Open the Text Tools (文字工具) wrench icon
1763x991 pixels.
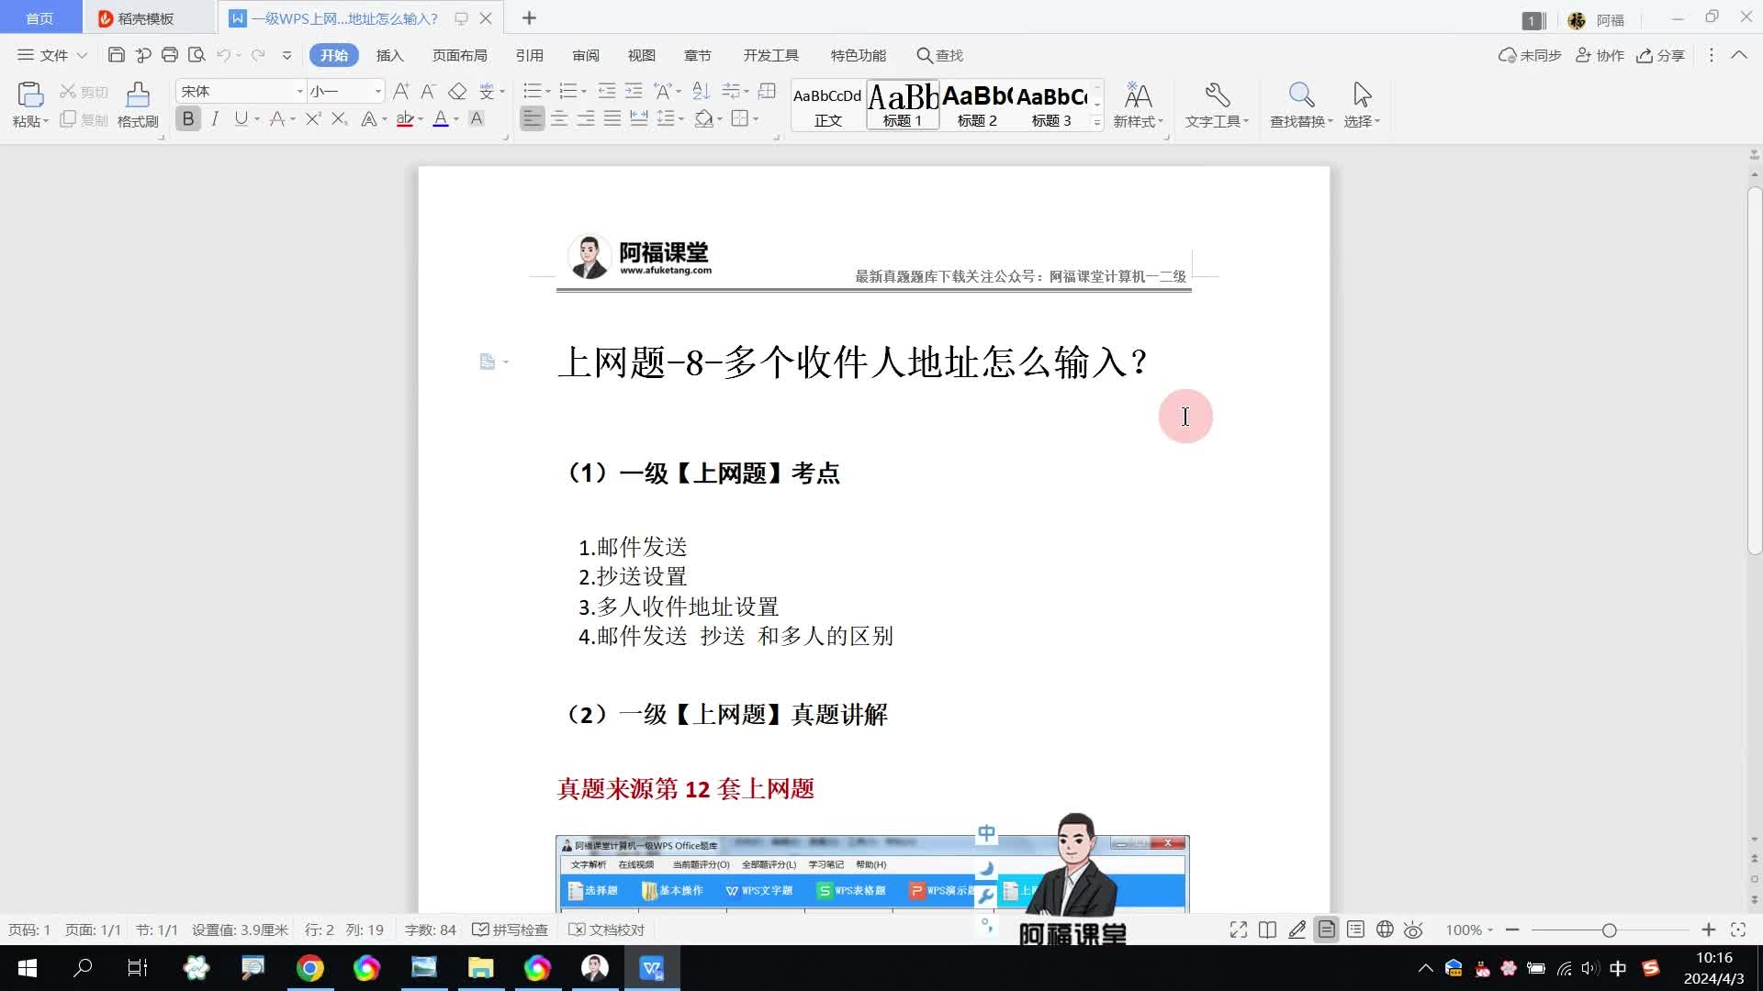click(1217, 95)
